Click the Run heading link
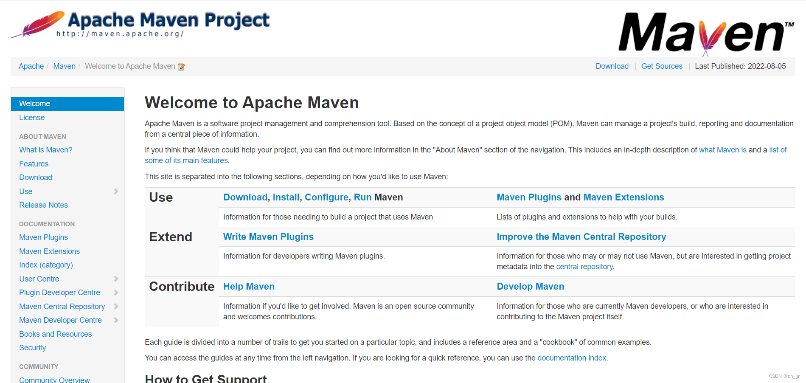The width and height of the screenshot is (806, 383). pyautogui.click(x=362, y=197)
